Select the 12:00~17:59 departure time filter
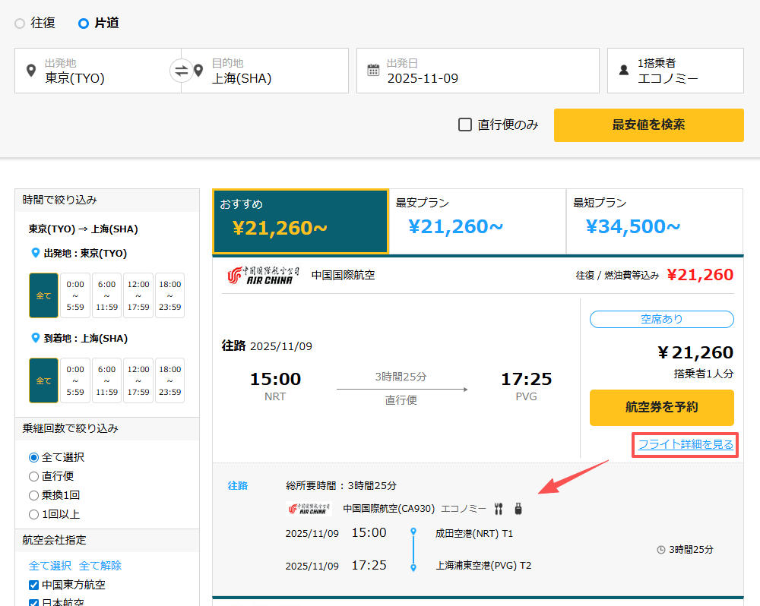This screenshot has width=760, height=606. point(138,295)
